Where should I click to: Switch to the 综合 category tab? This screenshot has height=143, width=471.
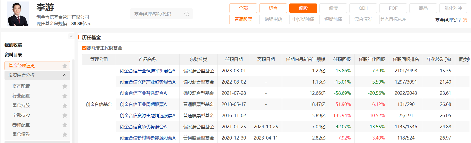pos(273,8)
